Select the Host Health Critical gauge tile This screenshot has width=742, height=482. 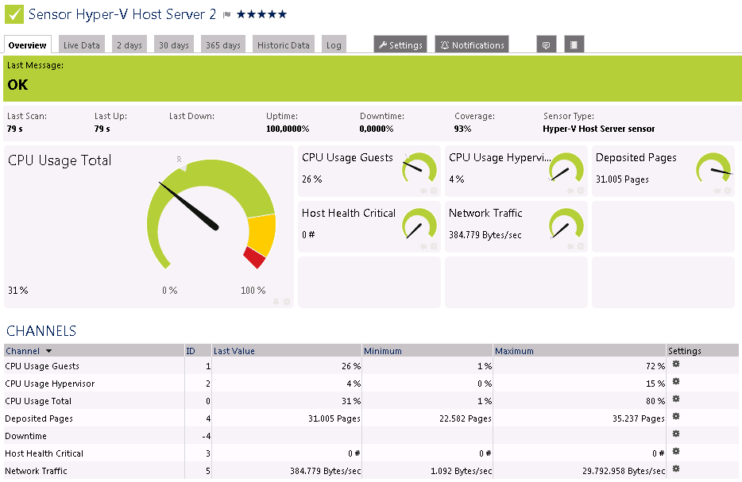(369, 226)
